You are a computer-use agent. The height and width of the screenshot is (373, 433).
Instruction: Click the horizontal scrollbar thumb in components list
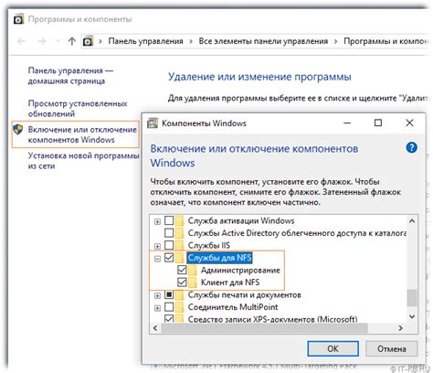coord(264,328)
